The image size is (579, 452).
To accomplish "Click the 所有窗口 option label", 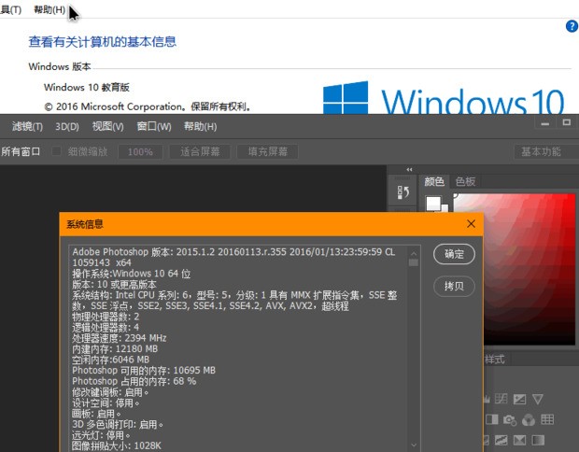I will pos(21,151).
